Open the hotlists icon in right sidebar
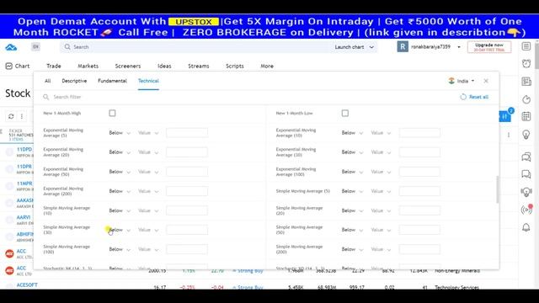Viewport: 539px width, 303px height. [526, 99]
